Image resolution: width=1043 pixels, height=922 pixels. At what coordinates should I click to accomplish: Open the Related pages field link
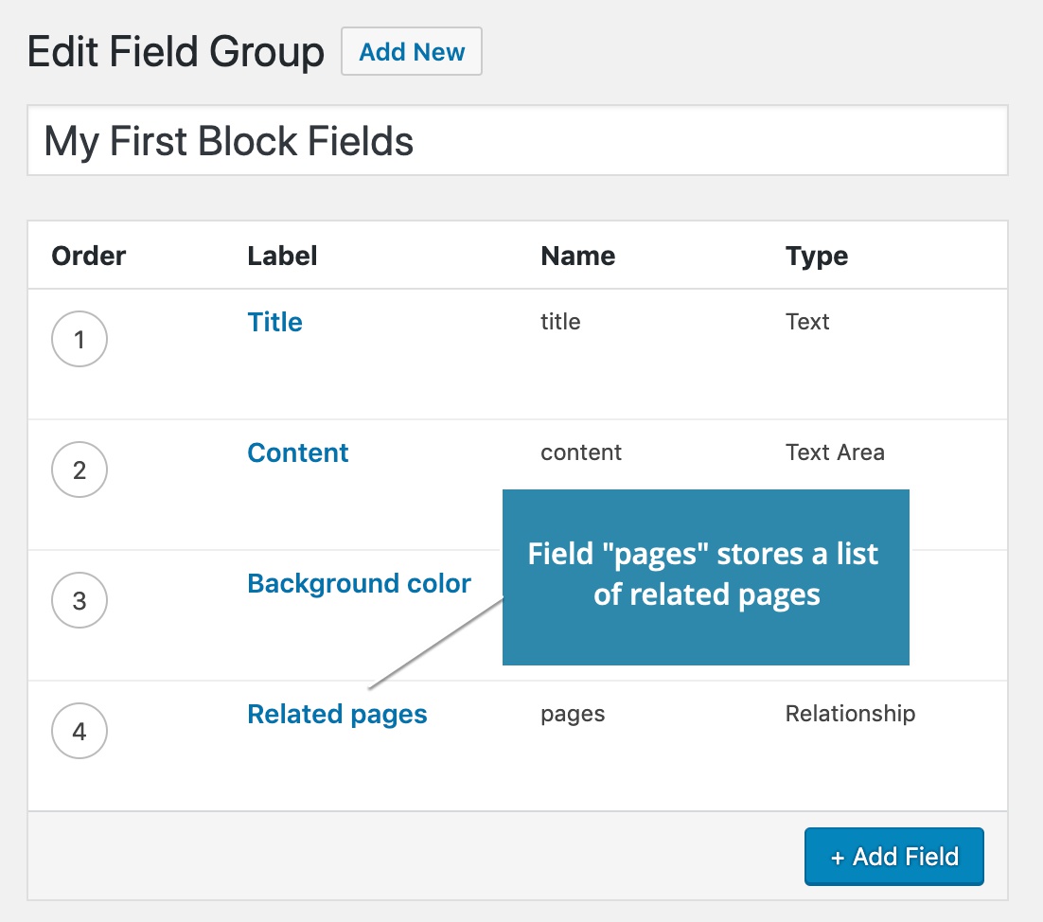pyautogui.click(x=337, y=715)
